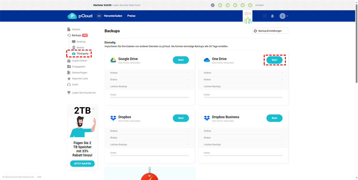Select Third-party backup sub-item
This screenshot has width=358, height=180.
coord(80,53)
